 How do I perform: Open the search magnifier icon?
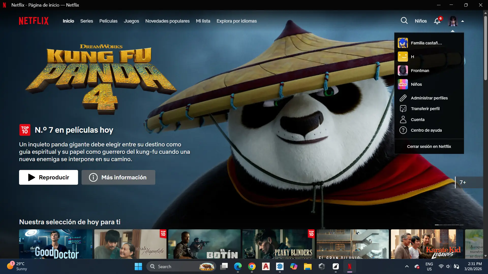[404, 21]
